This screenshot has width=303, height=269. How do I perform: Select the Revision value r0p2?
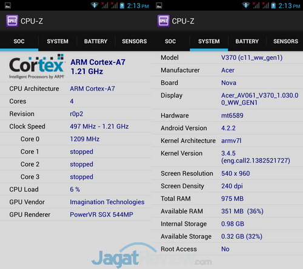pos(76,114)
